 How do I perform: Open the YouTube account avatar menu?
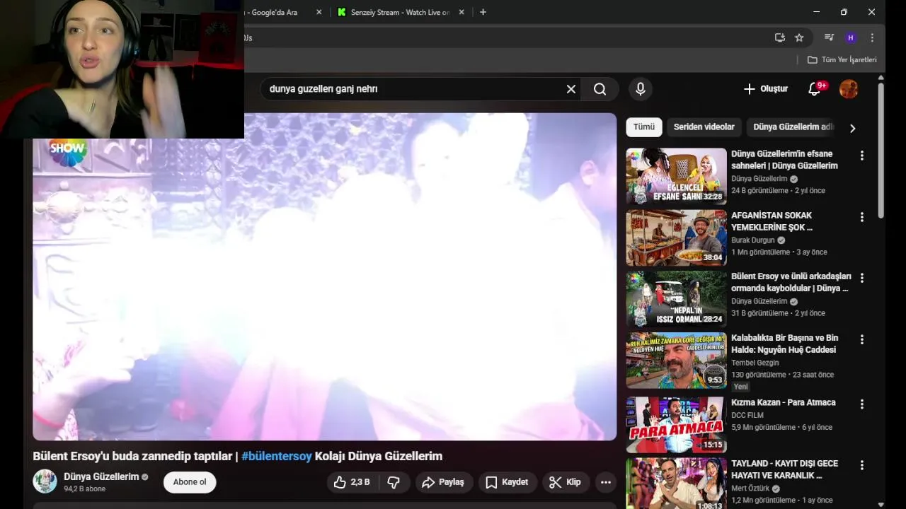(849, 89)
